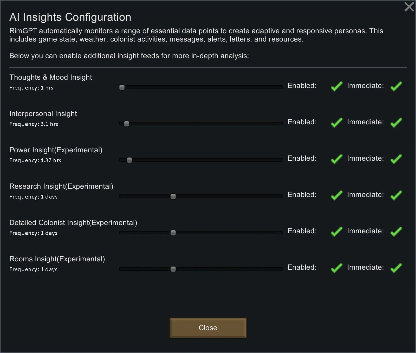Click the Interpersonal Insight frequency slider handle
This screenshot has height=353, width=416.
[127, 124]
